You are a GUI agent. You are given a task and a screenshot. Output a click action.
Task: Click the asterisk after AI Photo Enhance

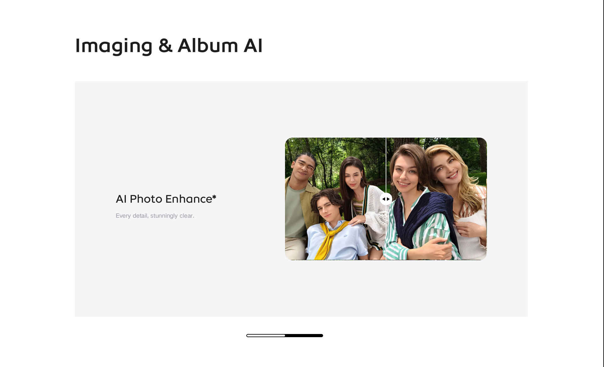click(214, 197)
